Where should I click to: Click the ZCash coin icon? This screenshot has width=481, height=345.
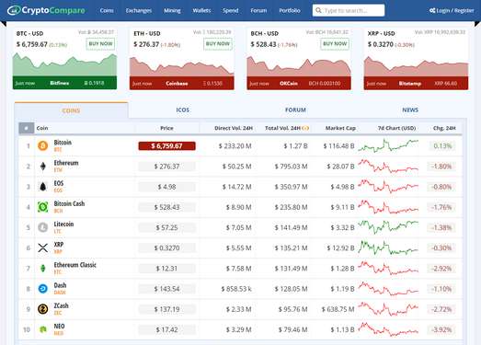coord(42,309)
